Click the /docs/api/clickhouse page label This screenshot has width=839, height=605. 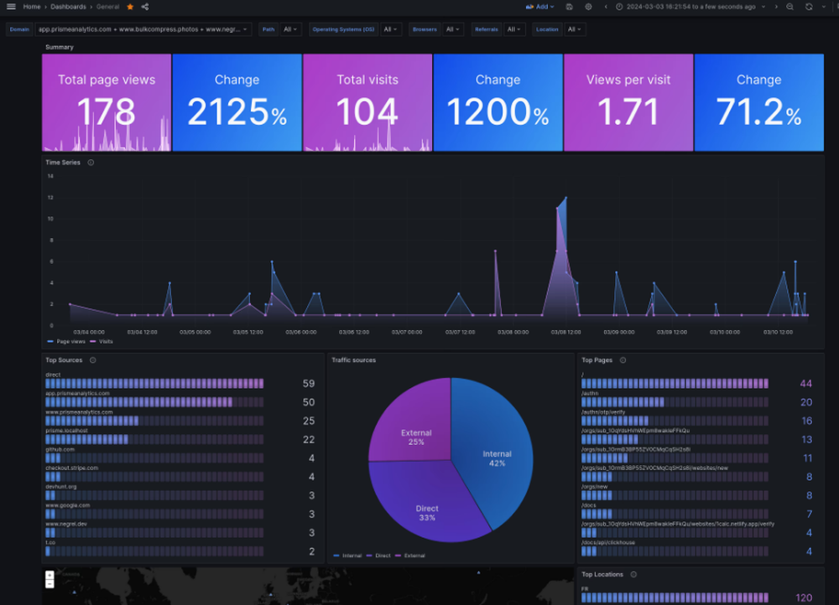point(607,542)
